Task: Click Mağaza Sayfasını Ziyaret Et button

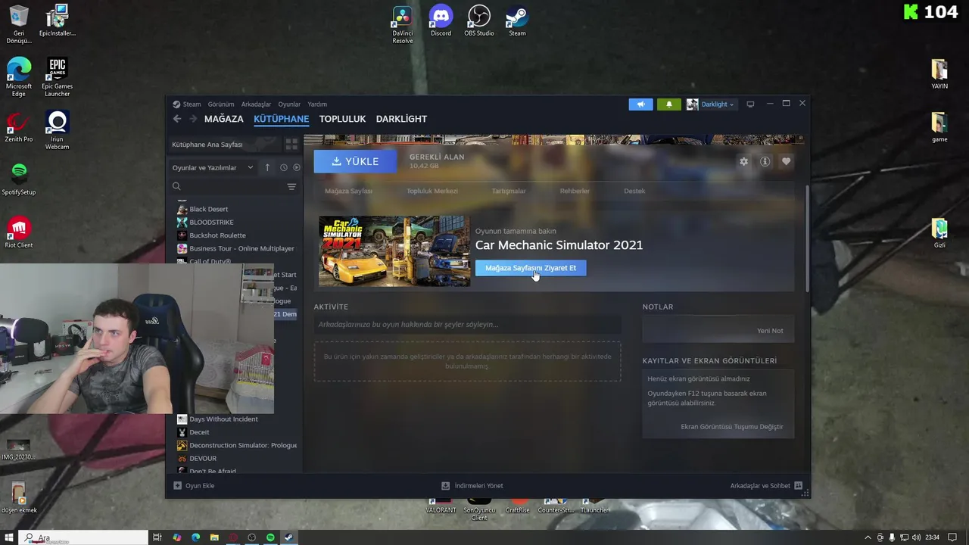Action: (x=531, y=268)
